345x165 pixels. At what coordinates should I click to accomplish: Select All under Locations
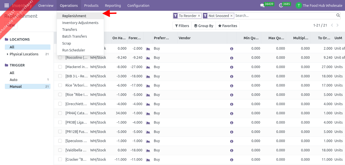coord(27,47)
